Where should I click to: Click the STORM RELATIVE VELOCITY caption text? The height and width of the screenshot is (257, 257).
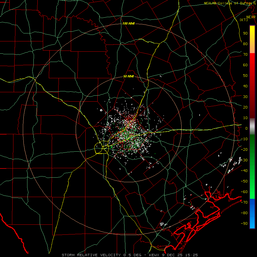click(91, 255)
